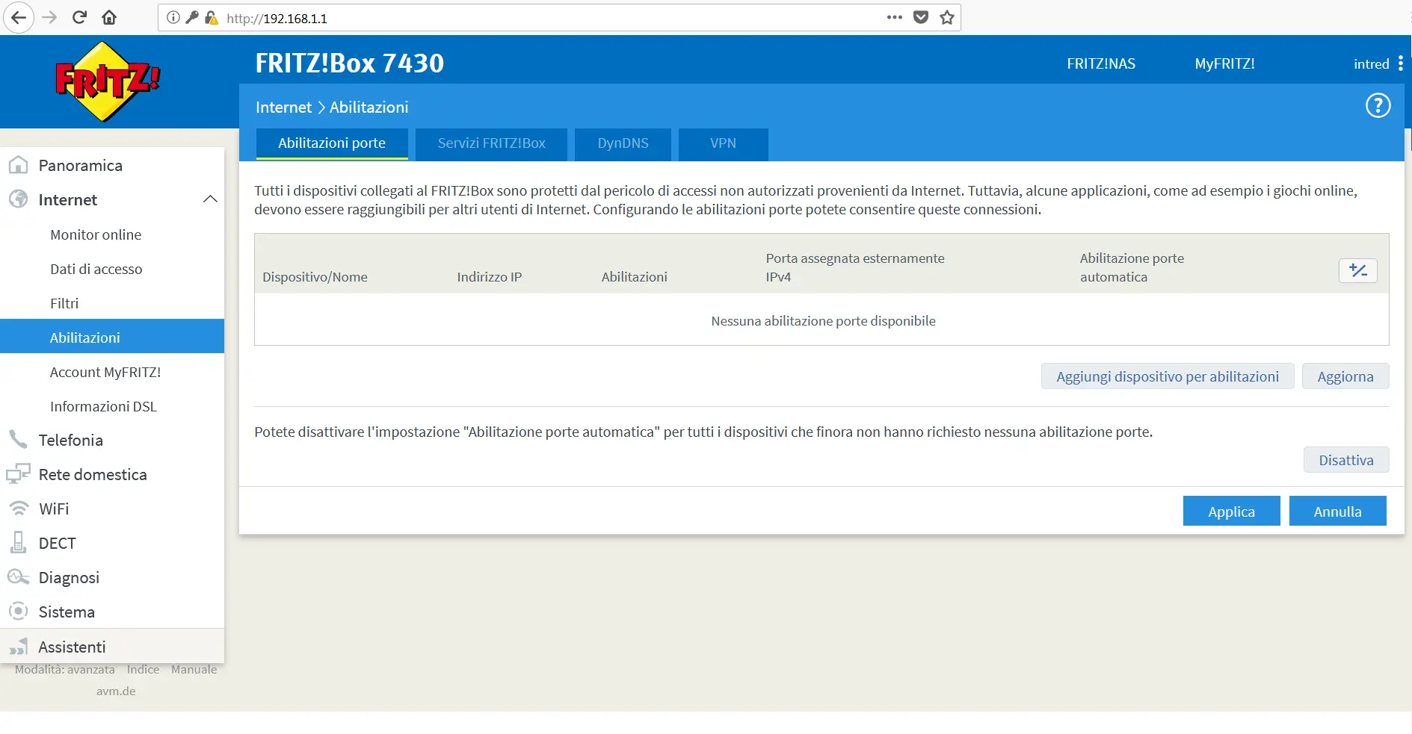Open the Manuale footer link
The height and width of the screenshot is (734, 1412).
point(194,669)
